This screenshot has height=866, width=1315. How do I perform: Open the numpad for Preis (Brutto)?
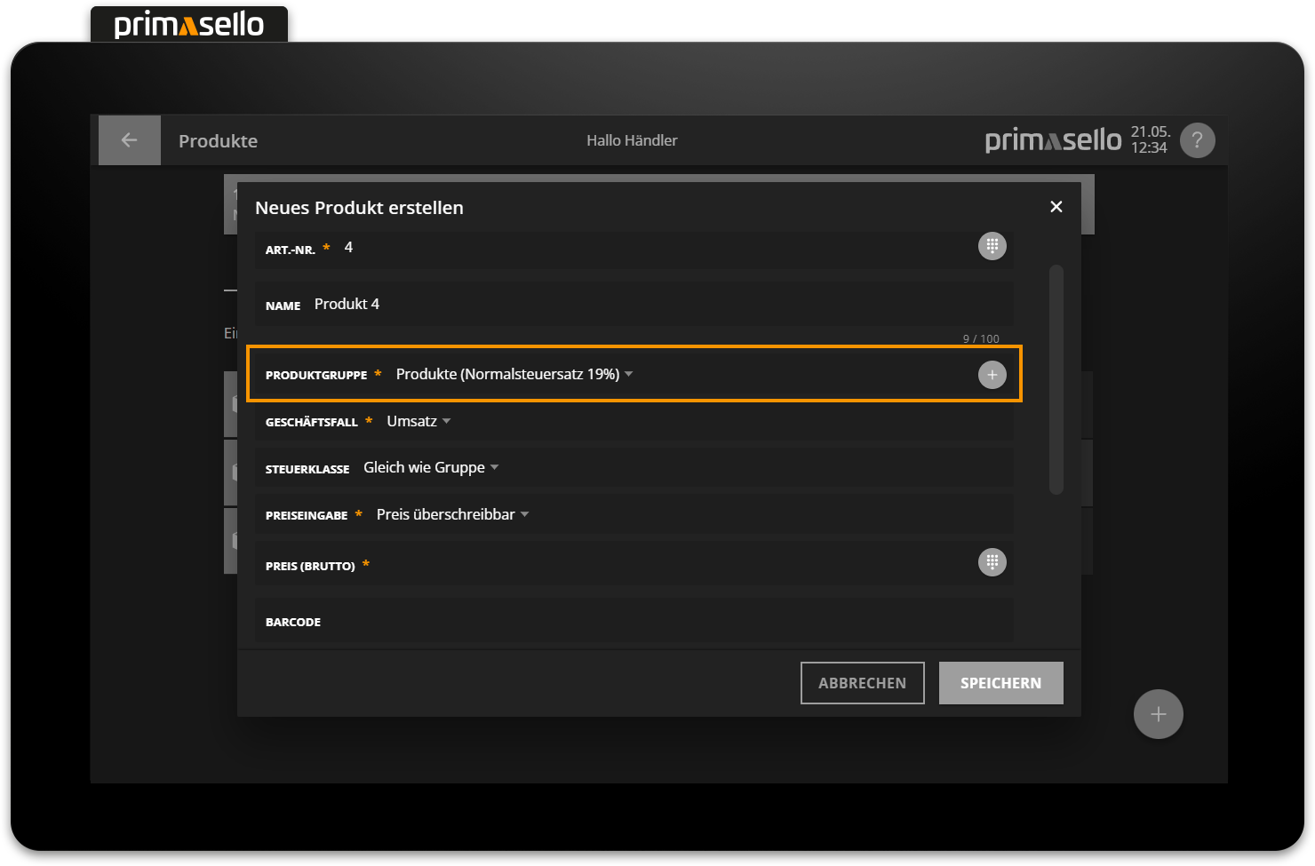coord(992,562)
